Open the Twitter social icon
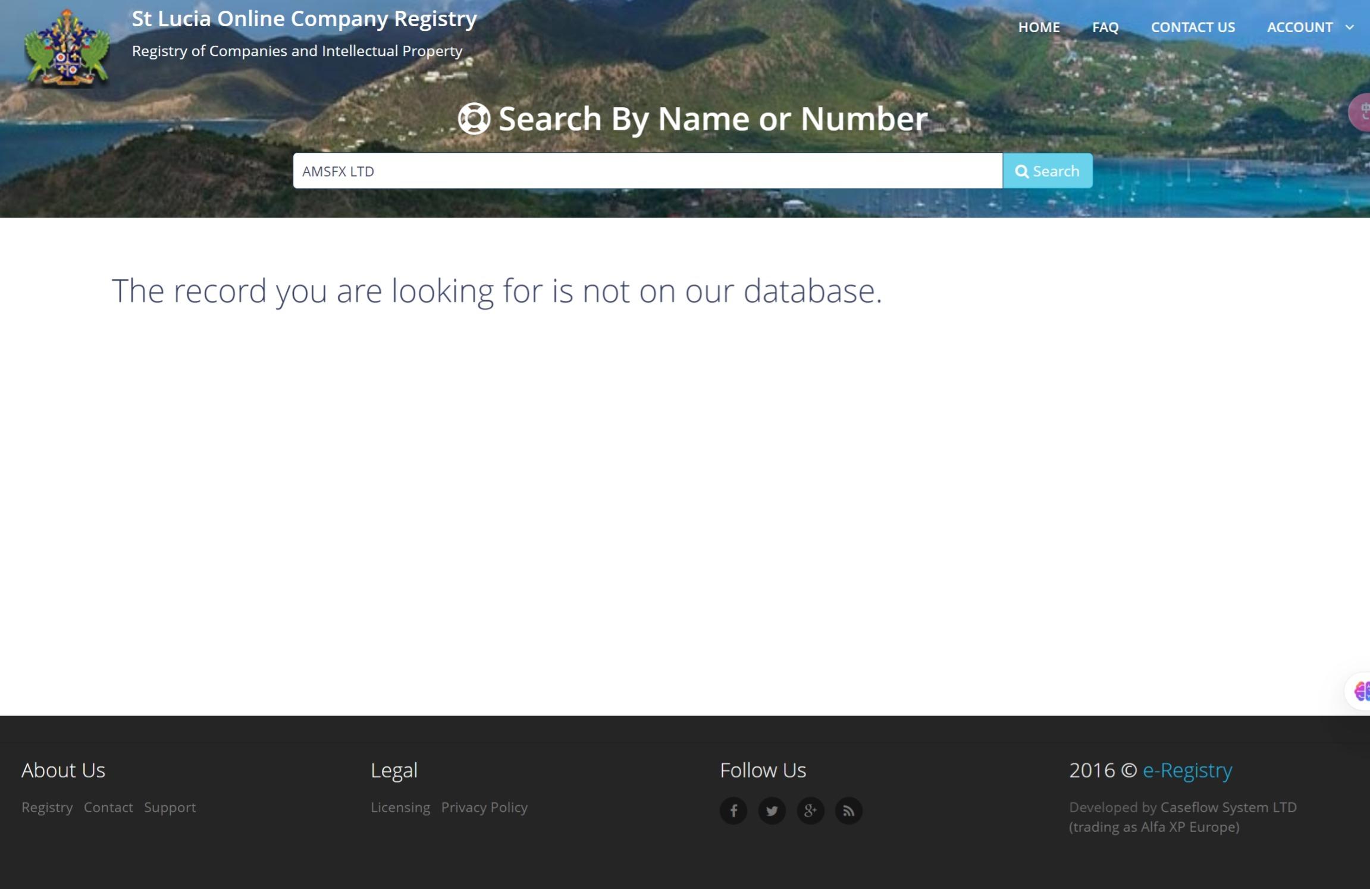 (x=772, y=811)
